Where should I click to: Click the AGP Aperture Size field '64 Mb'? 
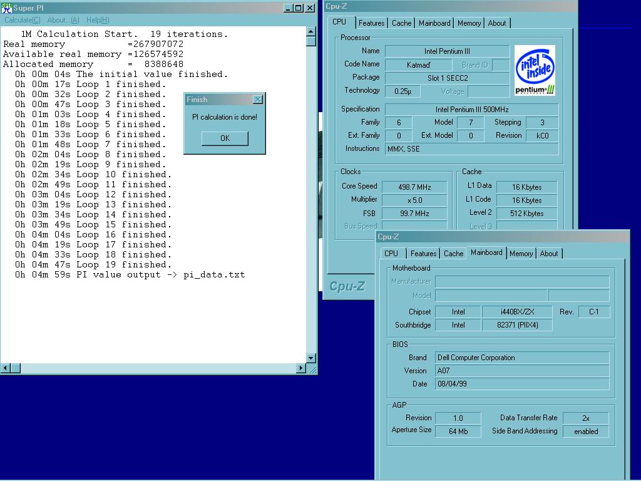458,432
